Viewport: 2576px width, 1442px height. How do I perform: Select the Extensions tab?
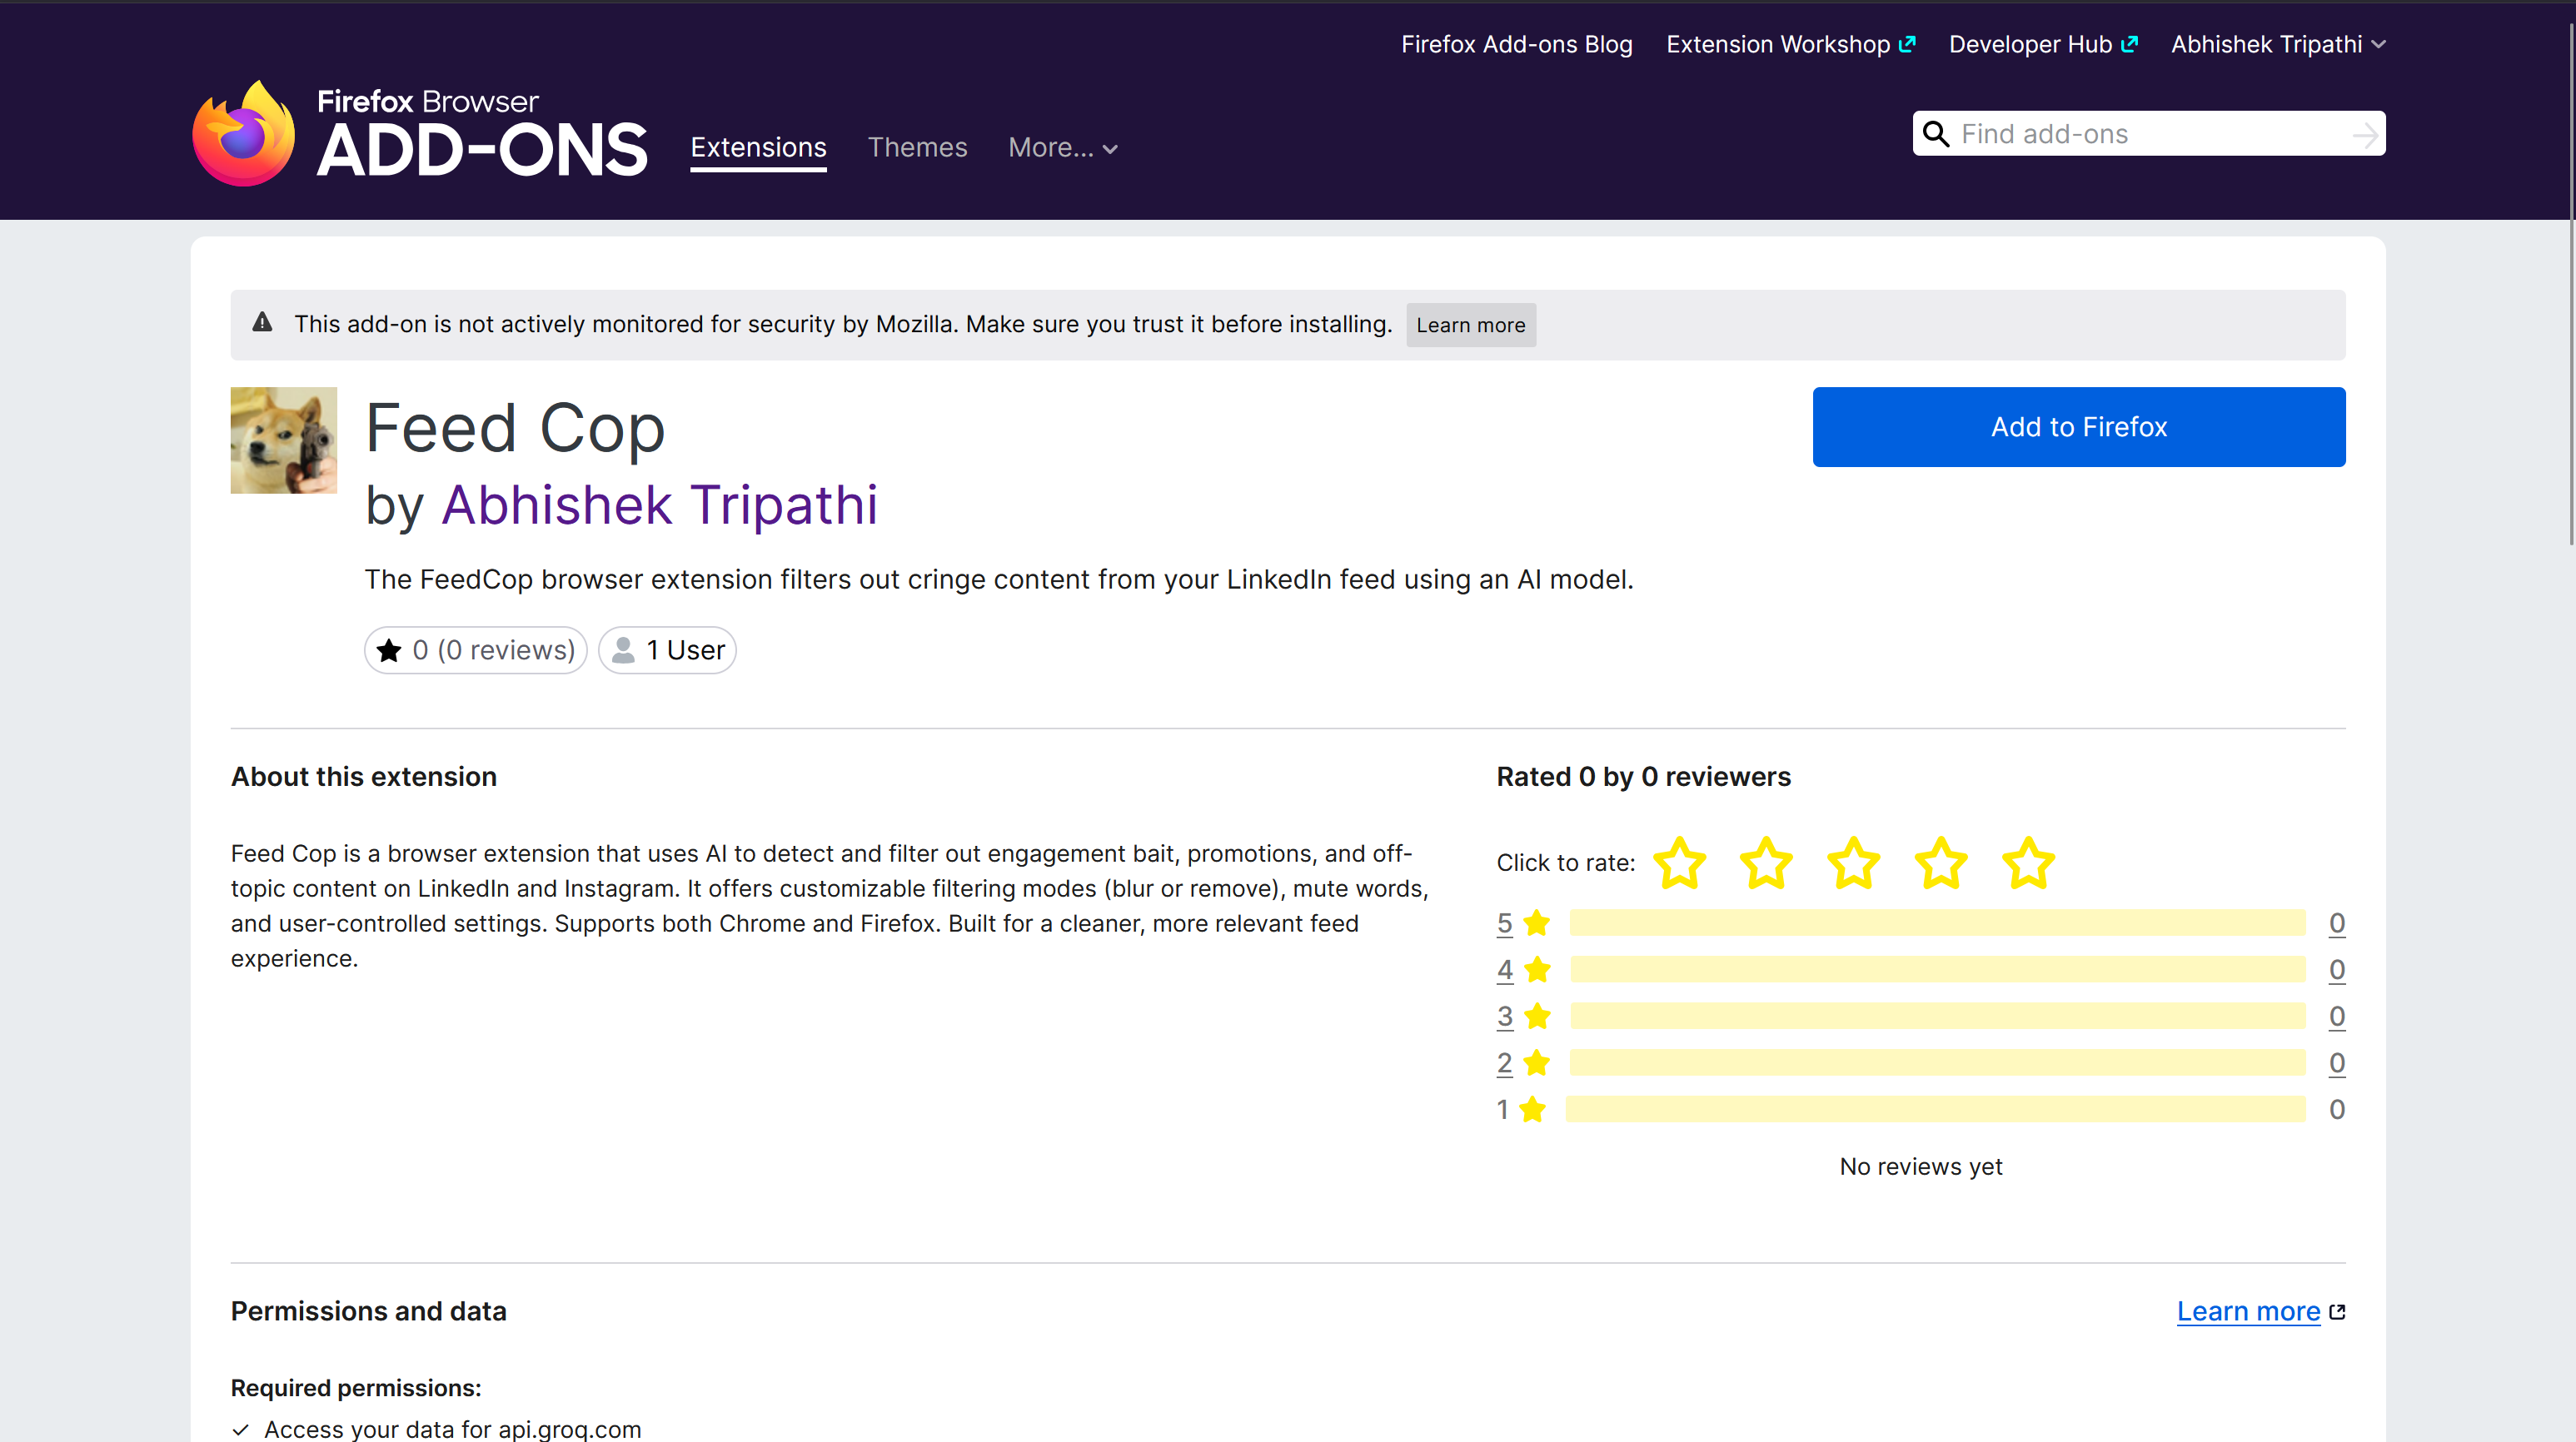(x=758, y=147)
